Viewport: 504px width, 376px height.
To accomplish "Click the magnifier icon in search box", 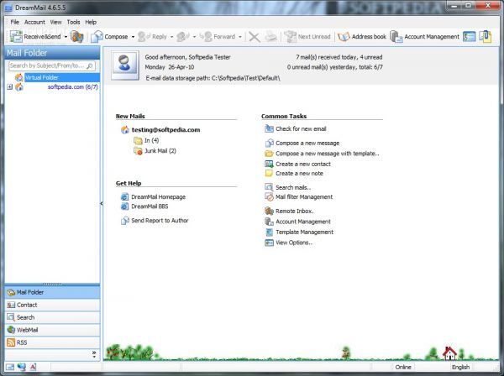I will (x=92, y=65).
